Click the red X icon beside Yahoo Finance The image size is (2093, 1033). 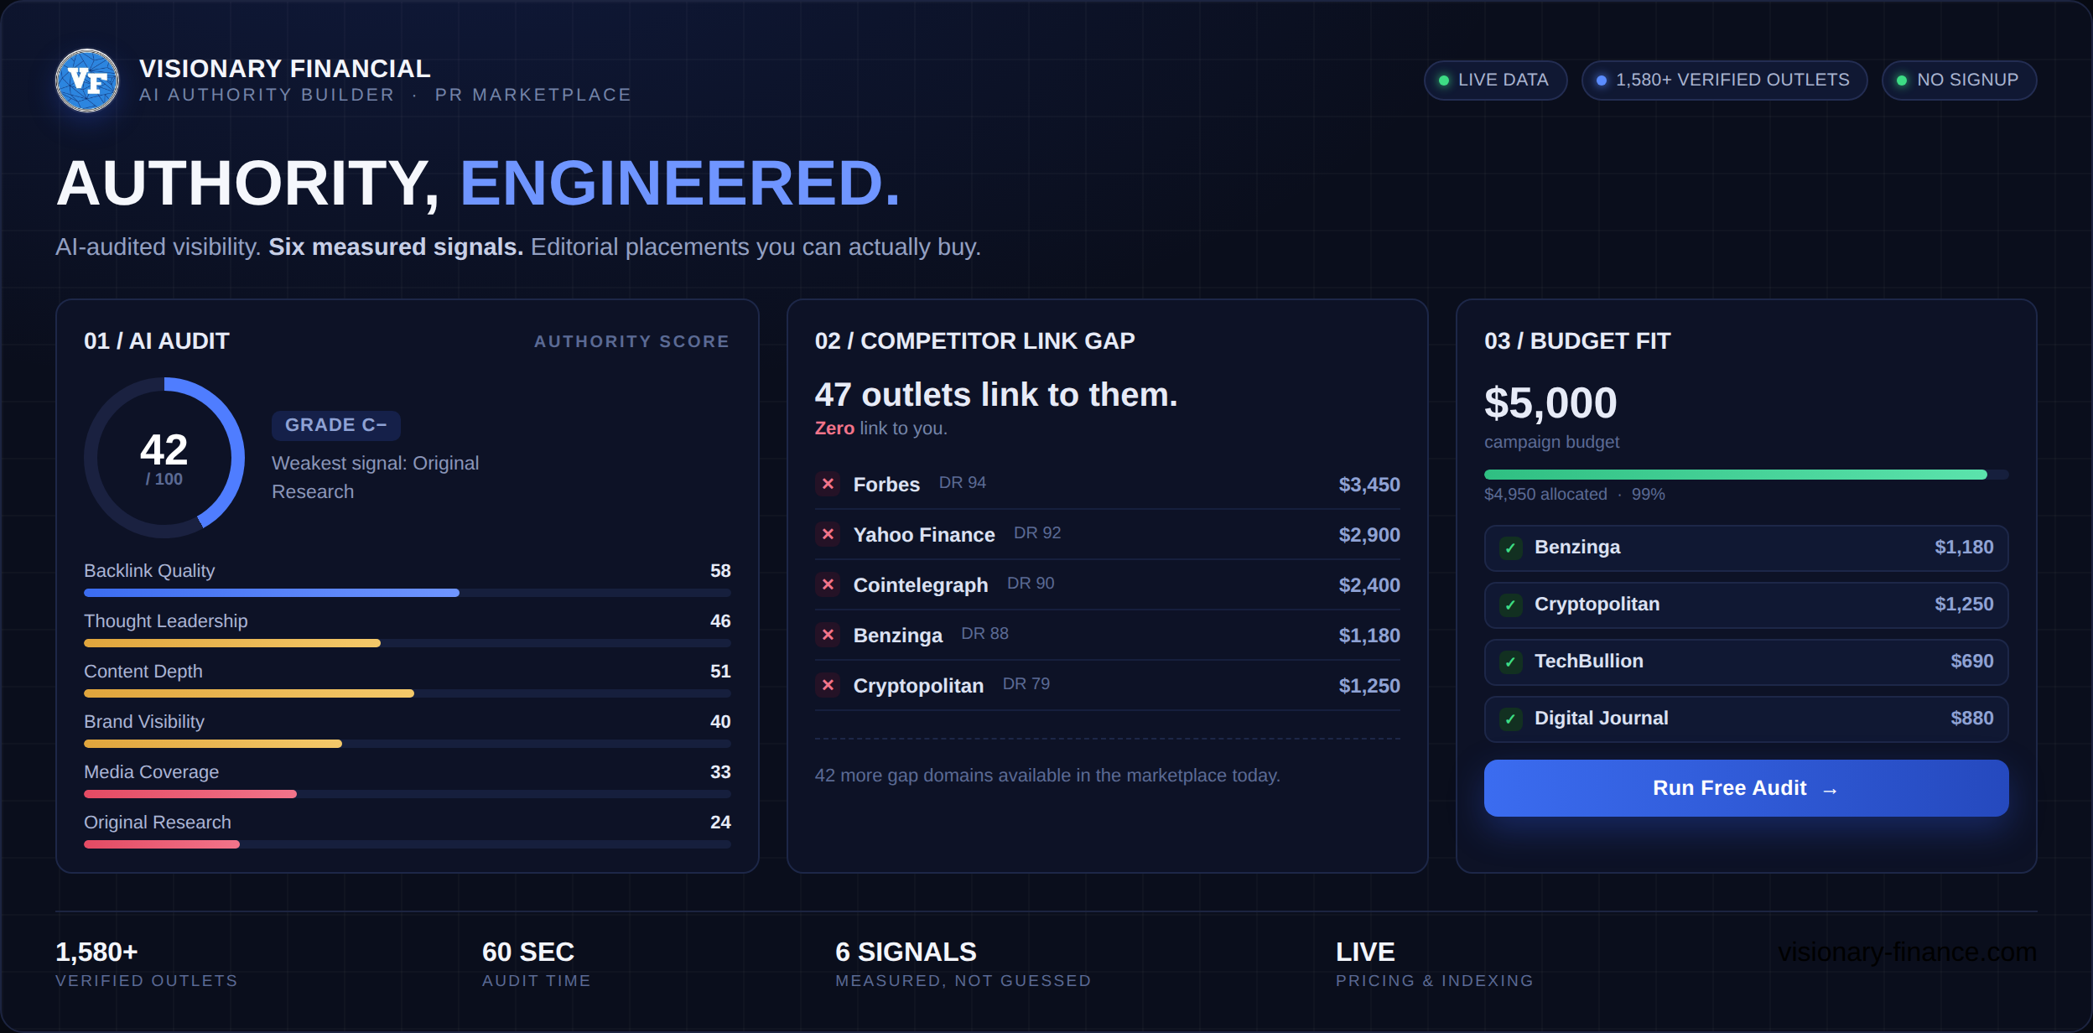coord(828,534)
